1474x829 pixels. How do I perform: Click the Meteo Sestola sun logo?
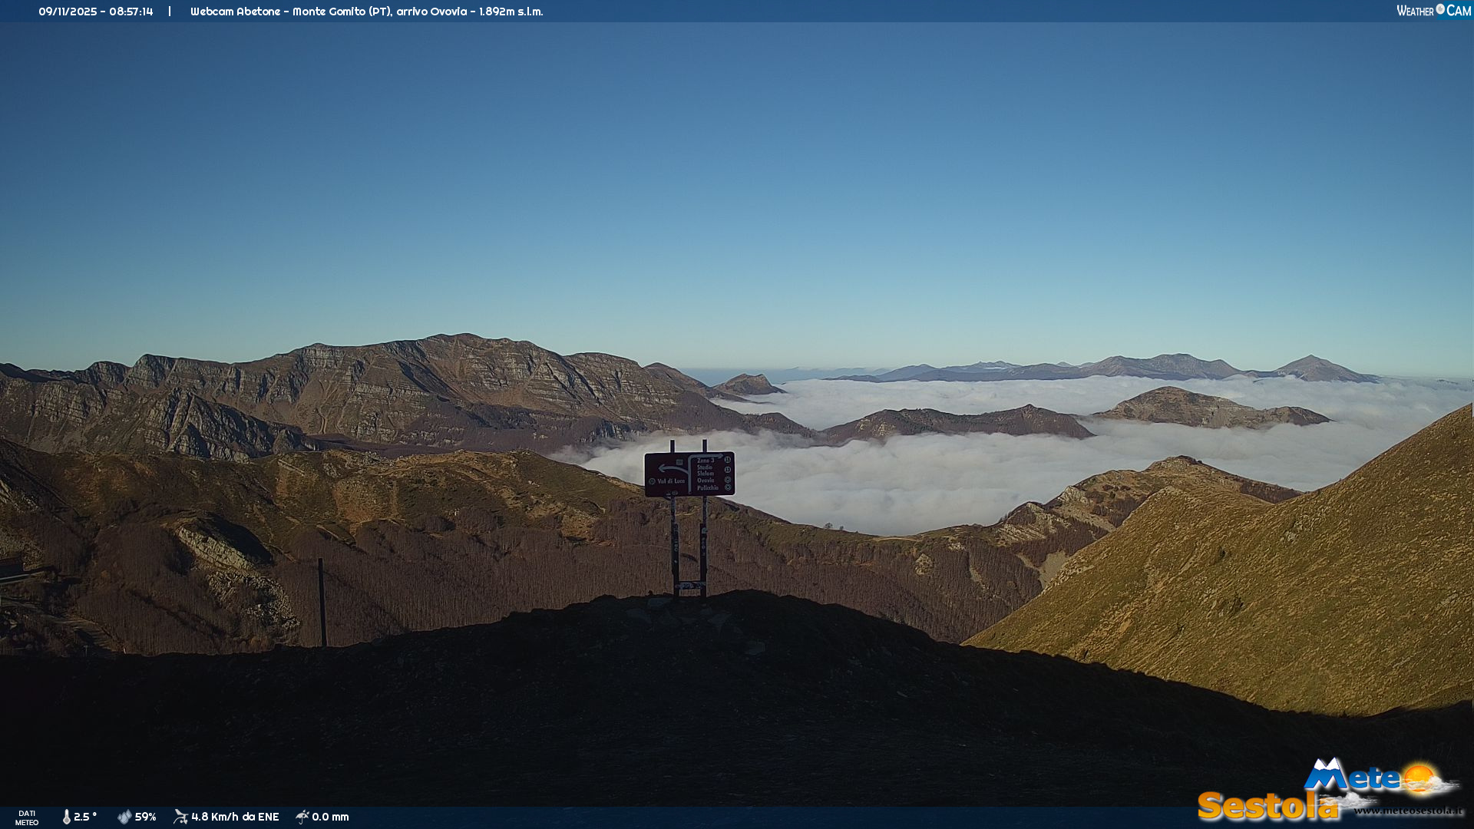1420,779
